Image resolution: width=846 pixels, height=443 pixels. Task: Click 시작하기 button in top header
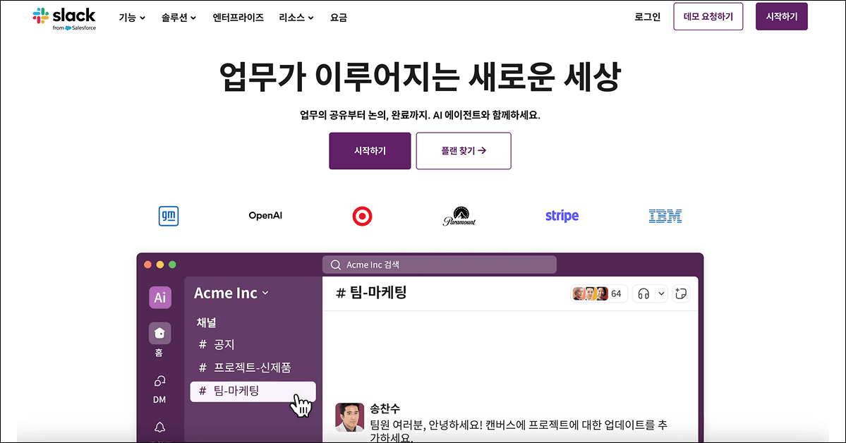point(781,17)
